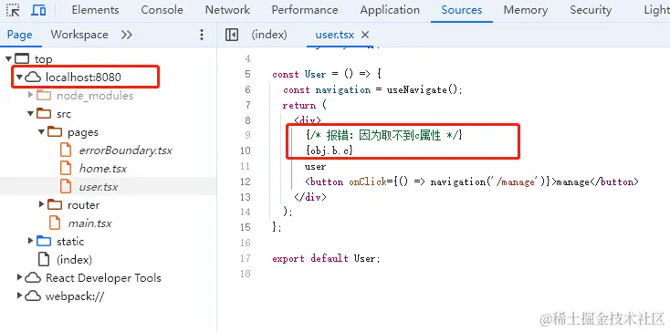This screenshot has width=670, height=332.
Task: Switch to the (index) editor tab
Action: coord(269,35)
